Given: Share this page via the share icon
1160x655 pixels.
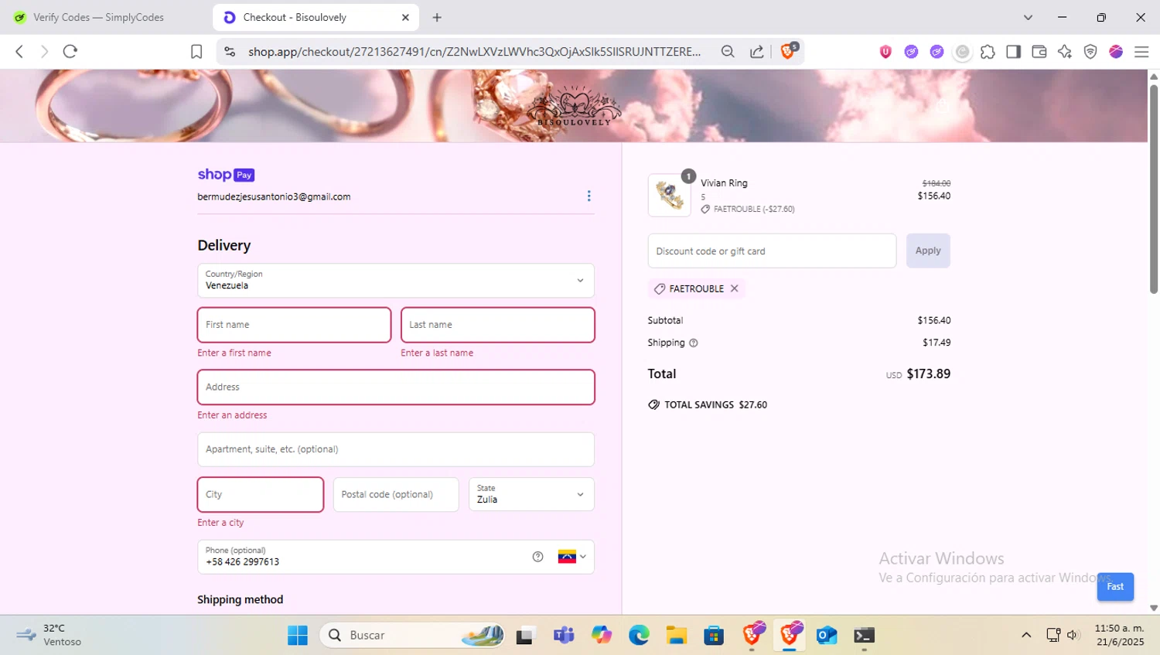Looking at the screenshot, I should (x=756, y=51).
